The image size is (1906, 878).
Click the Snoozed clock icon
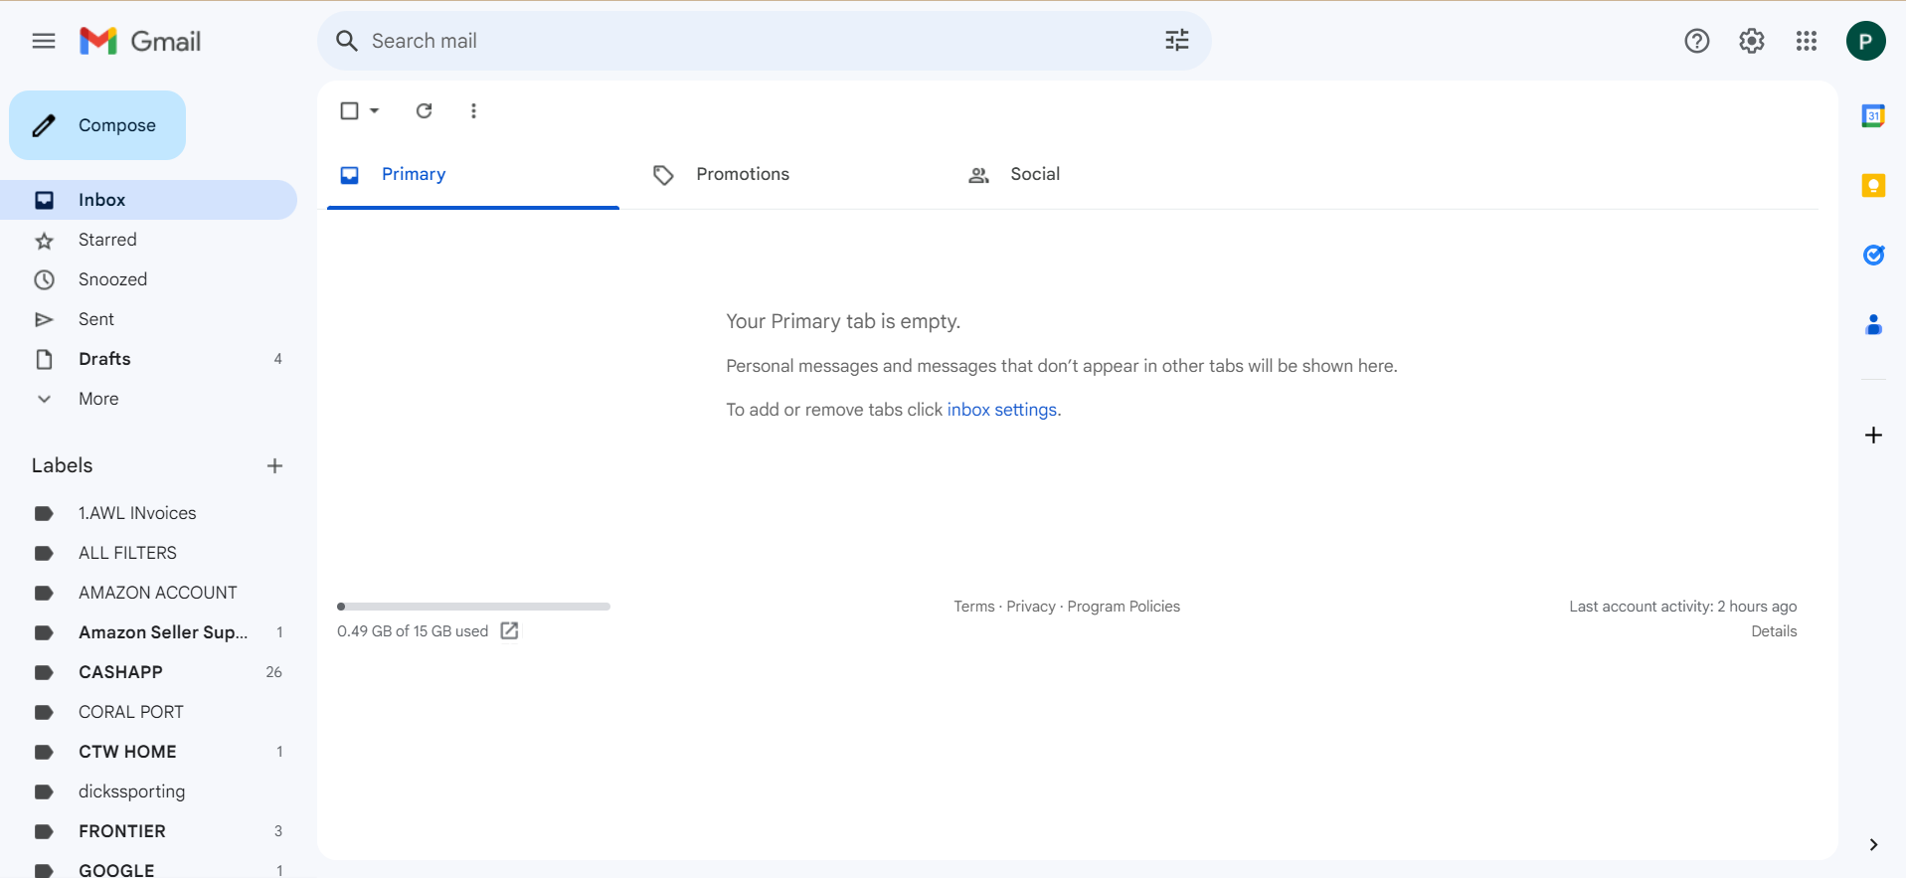[x=44, y=279]
